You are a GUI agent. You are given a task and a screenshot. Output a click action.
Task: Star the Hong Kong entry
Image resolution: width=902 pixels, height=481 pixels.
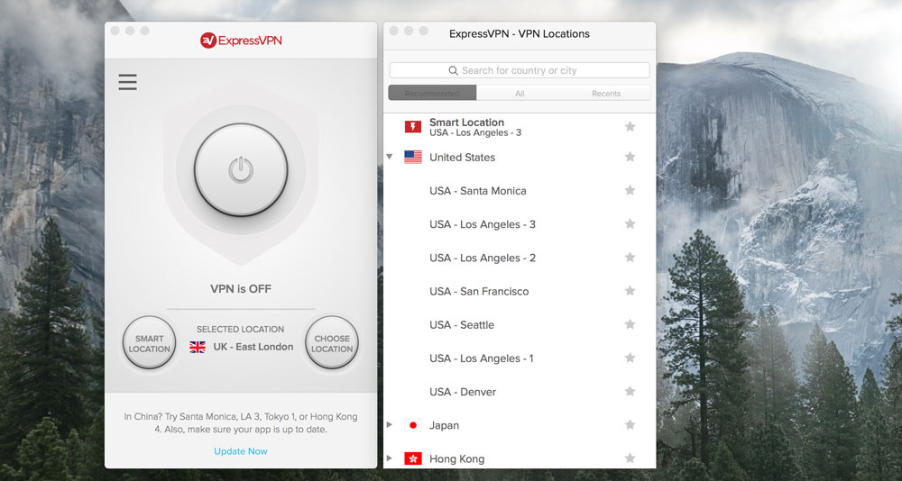(630, 458)
